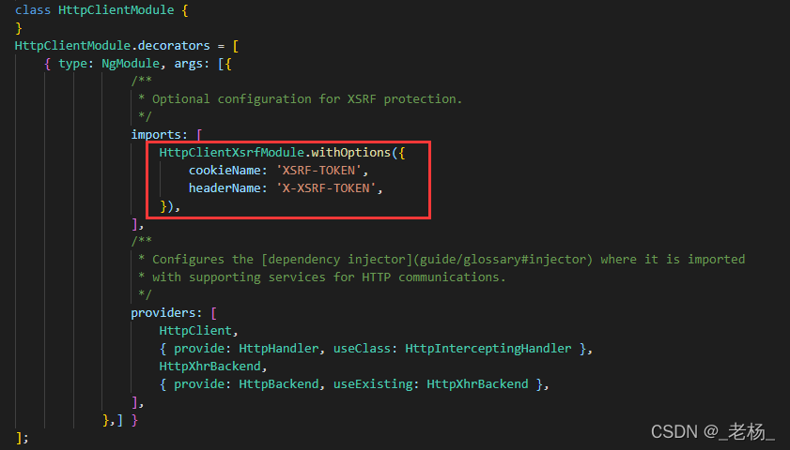Click the headerName property key
The width and height of the screenshot is (790, 450).
coord(225,188)
